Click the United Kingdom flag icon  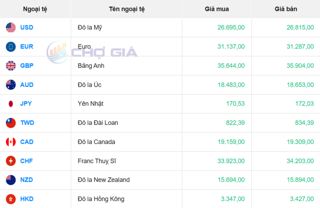click(x=11, y=65)
